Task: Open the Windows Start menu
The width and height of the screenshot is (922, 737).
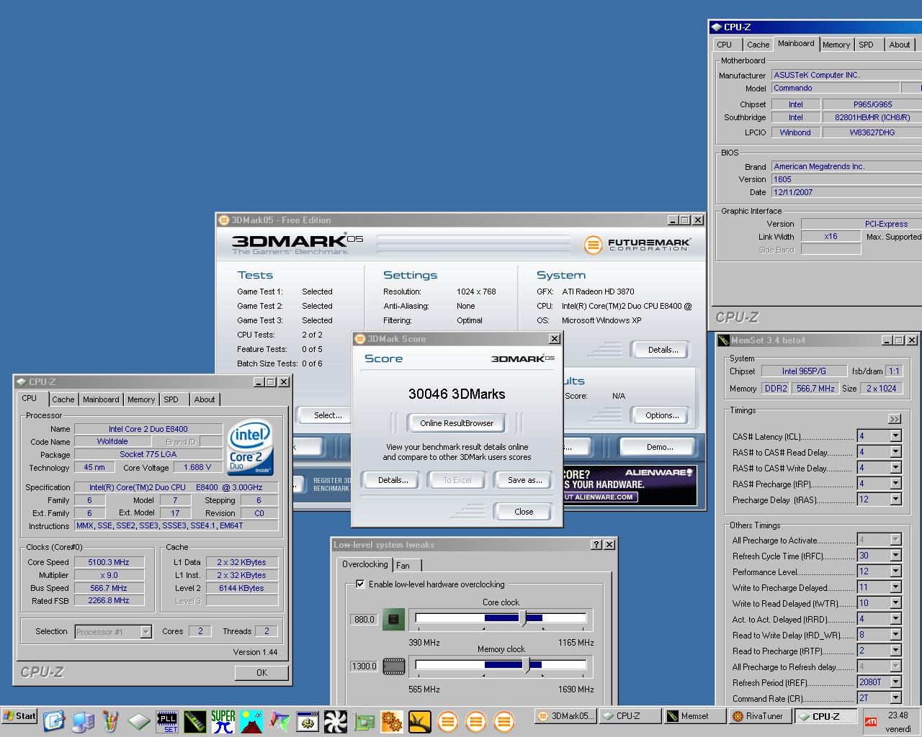Action: 19,716
